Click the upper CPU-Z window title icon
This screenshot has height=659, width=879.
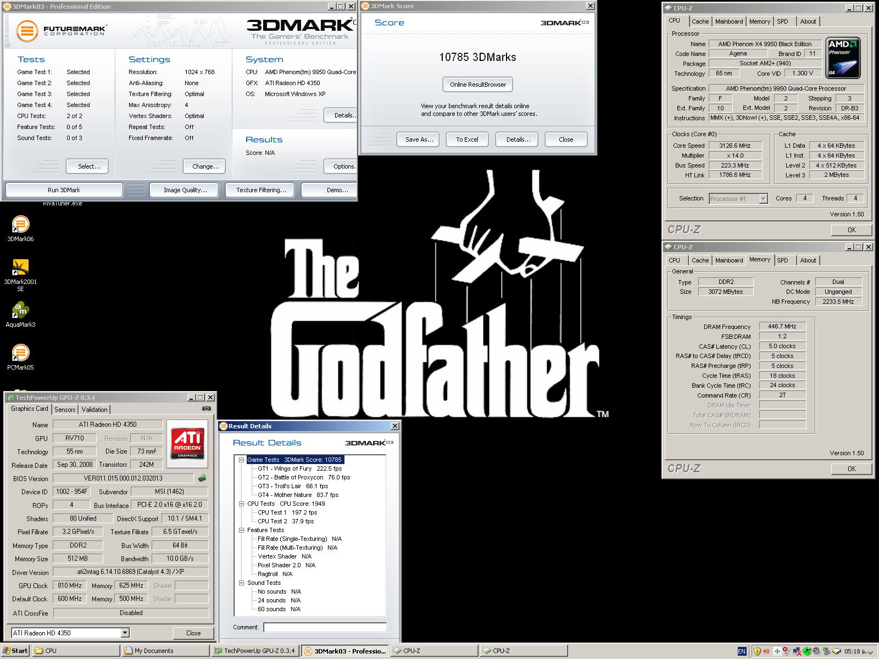tap(669, 8)
